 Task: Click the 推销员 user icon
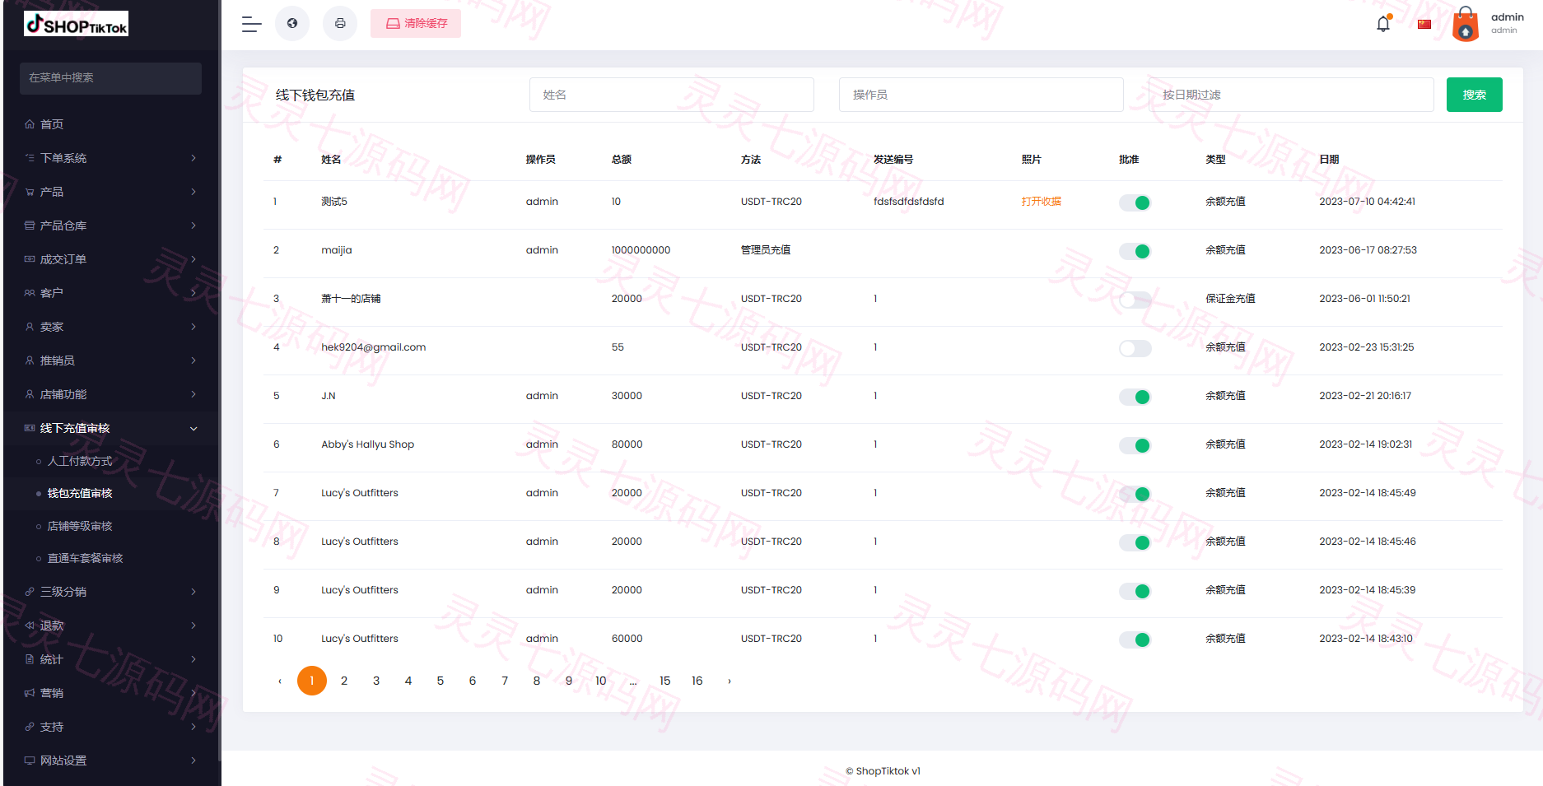pos(30,360)
